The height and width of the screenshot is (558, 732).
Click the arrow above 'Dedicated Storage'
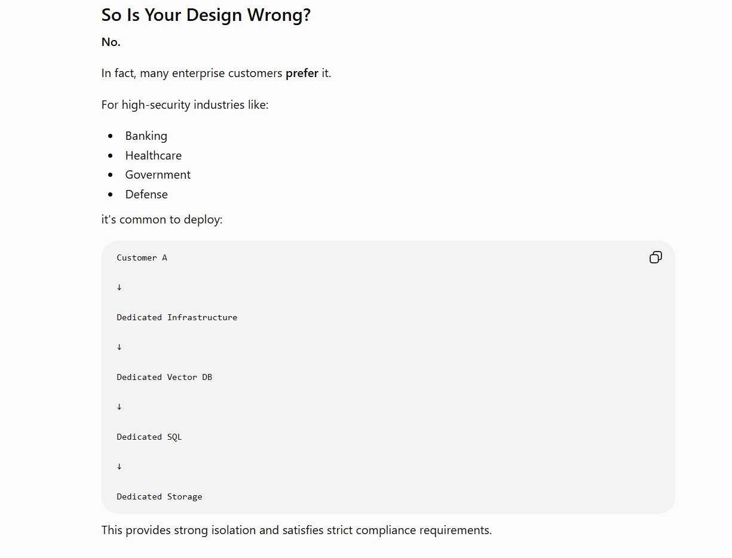pyautogui.click(x=119, y=467)
